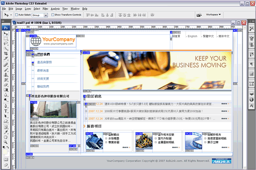Screen dimensions: 256x170
Task: Click the Go to Bridge icon
Action: [x=199, y=15]
